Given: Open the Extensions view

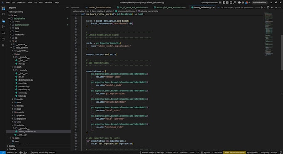Looking at the screenshot, I should pos(3,39).
